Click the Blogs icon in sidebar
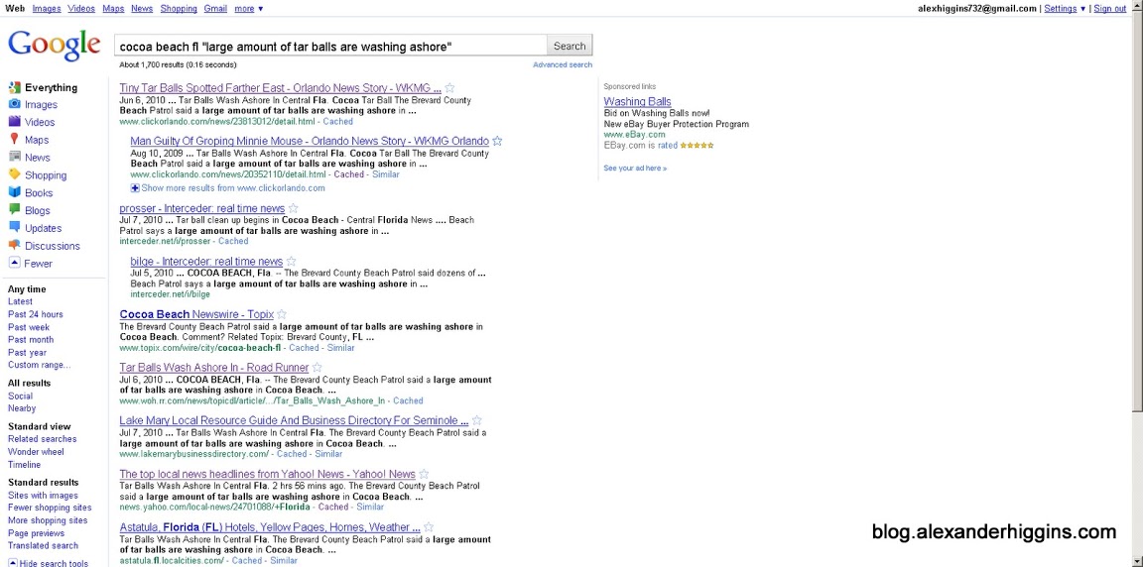This screenshot has width=1143, height=567. (14, 209)
